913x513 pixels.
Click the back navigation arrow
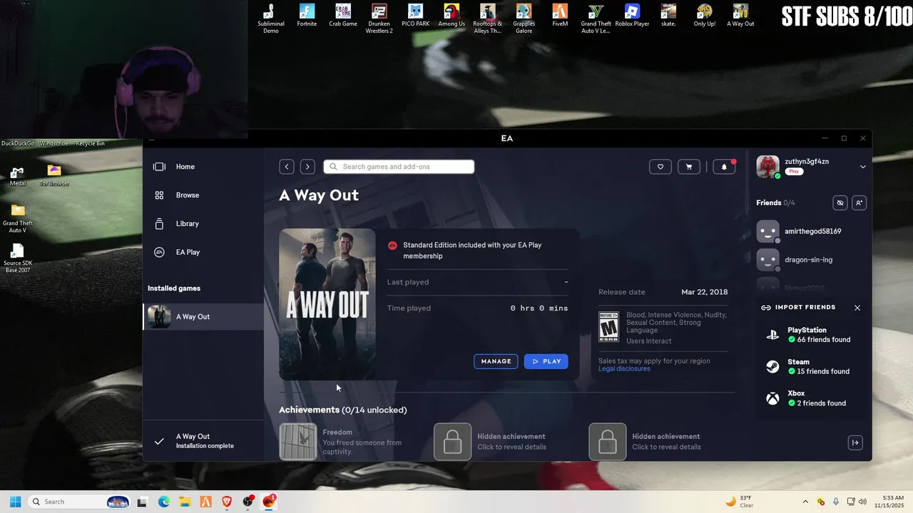pyautogui.click(x=287, y=167)
